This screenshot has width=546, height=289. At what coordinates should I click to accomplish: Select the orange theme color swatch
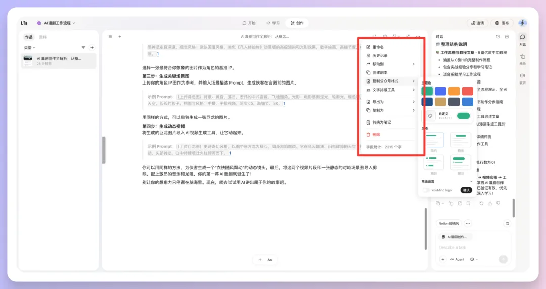coord(453,91)
